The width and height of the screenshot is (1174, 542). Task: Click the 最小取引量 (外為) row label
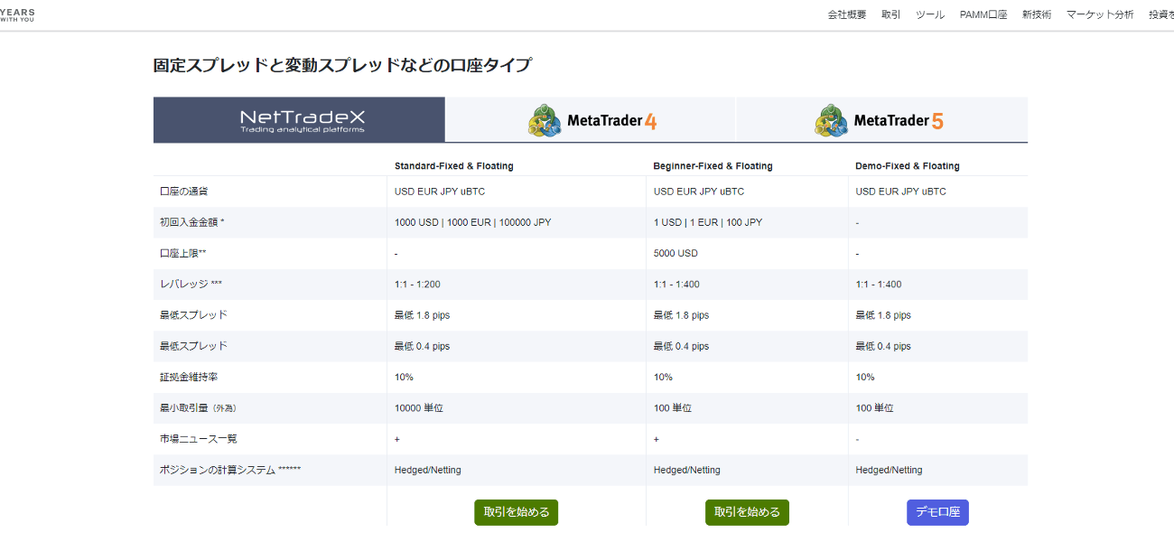199,408
